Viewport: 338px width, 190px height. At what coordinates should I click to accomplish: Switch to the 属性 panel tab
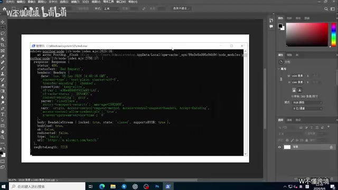click(x=280, y=55)
